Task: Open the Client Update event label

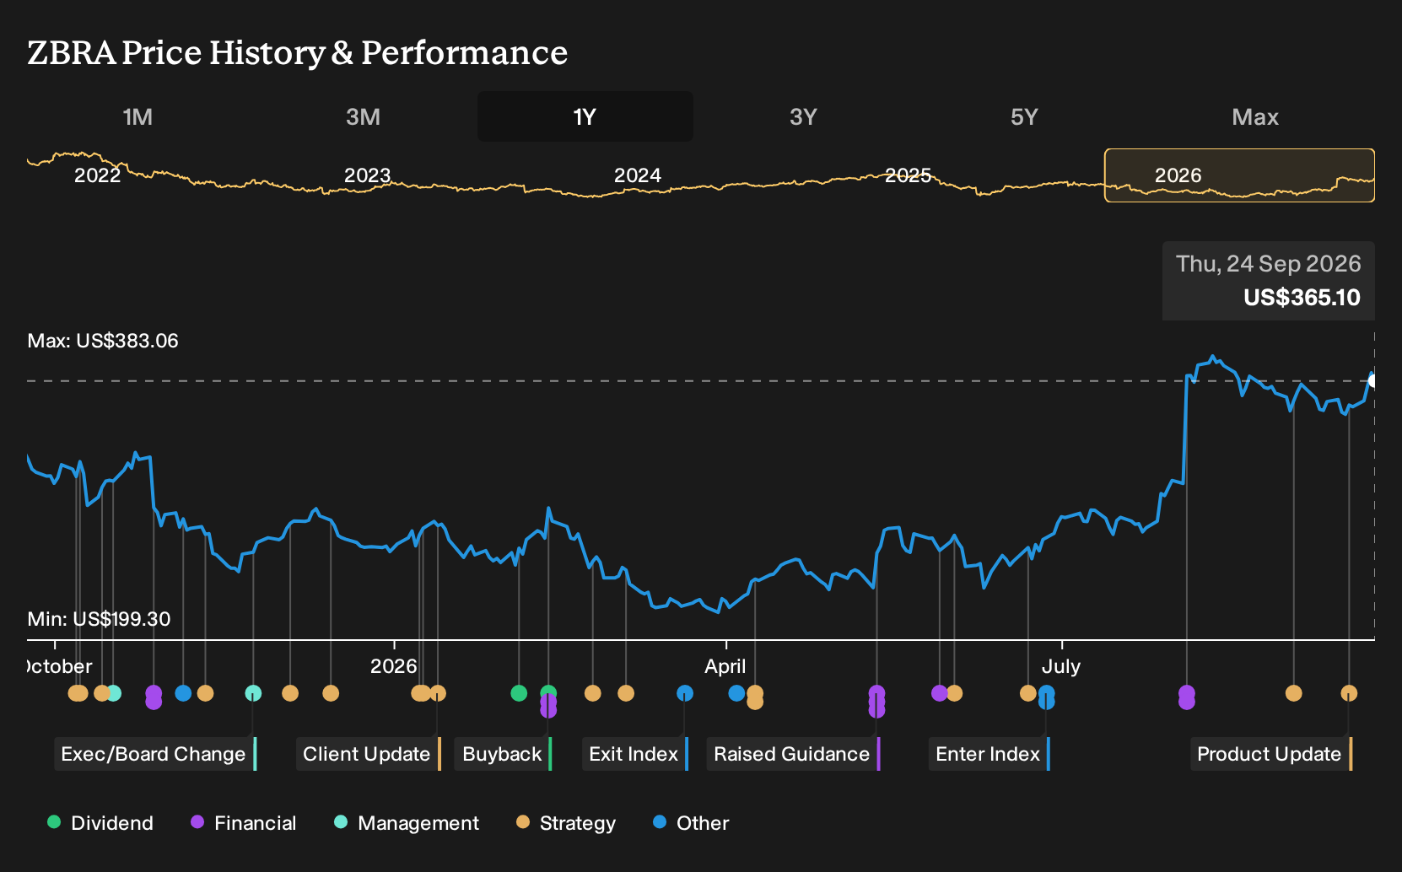Action: coord(369,754)
